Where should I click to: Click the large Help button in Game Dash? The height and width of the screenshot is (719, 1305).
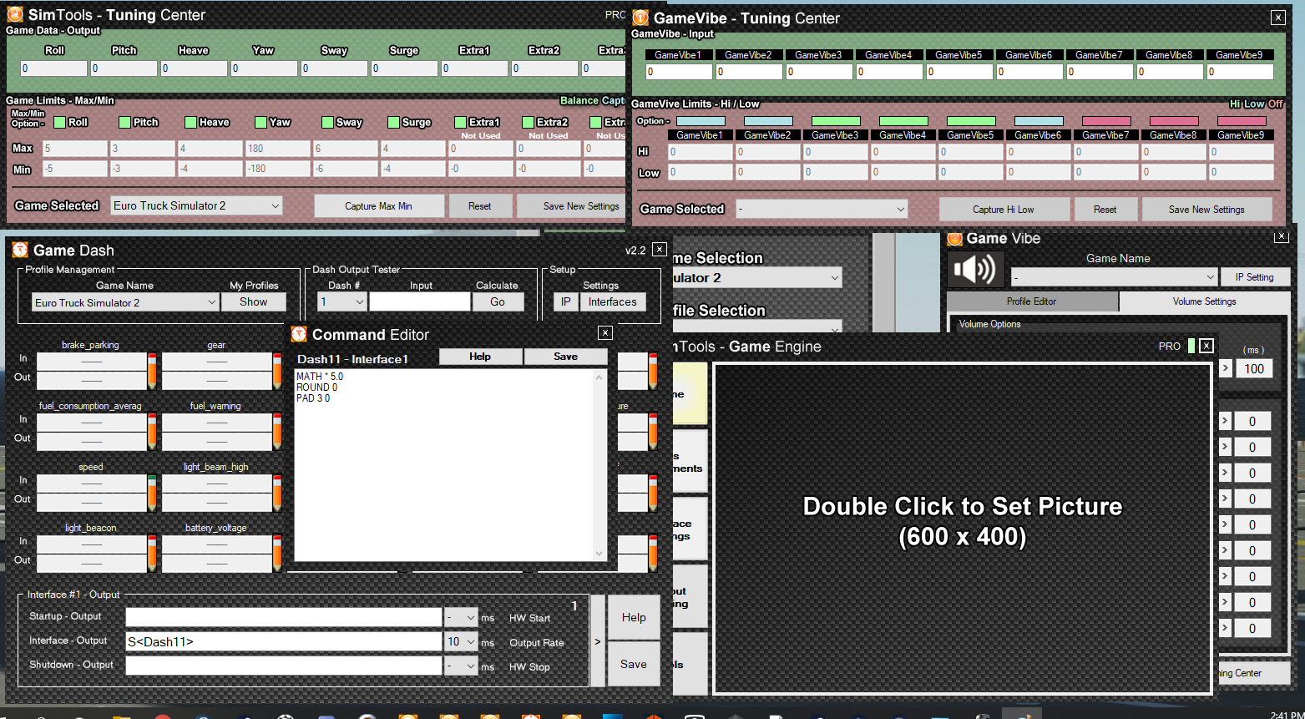(x=634, y=618)
